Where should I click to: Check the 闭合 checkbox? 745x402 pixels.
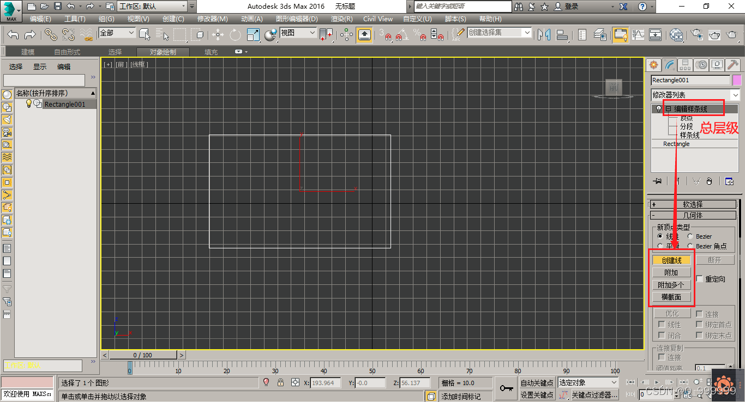[662, 336]
